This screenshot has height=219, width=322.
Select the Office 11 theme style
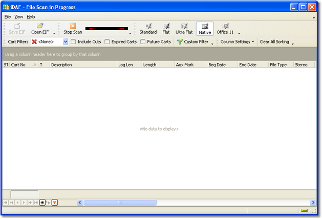click(225, 29)
